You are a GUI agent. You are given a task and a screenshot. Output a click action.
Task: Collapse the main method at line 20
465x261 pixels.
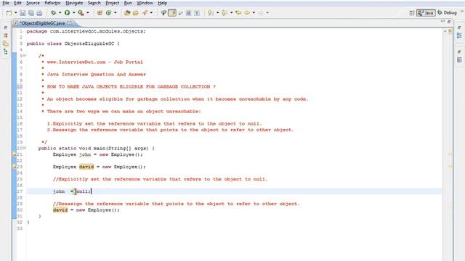pos(24,148)
